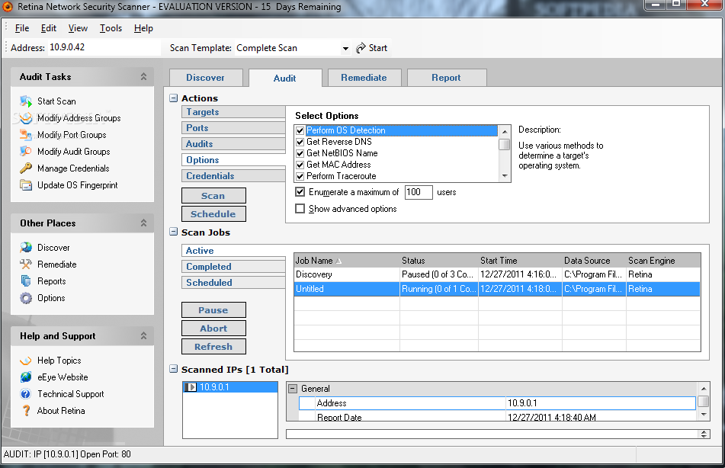
Task: Click the Reports icon in Other Places
Action: [26, 281]
